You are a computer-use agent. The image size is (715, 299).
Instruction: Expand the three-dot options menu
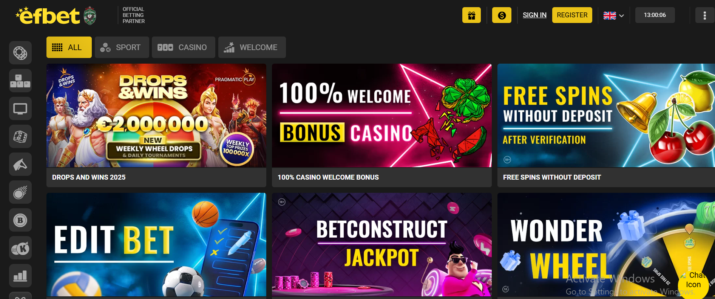point(704,15)
